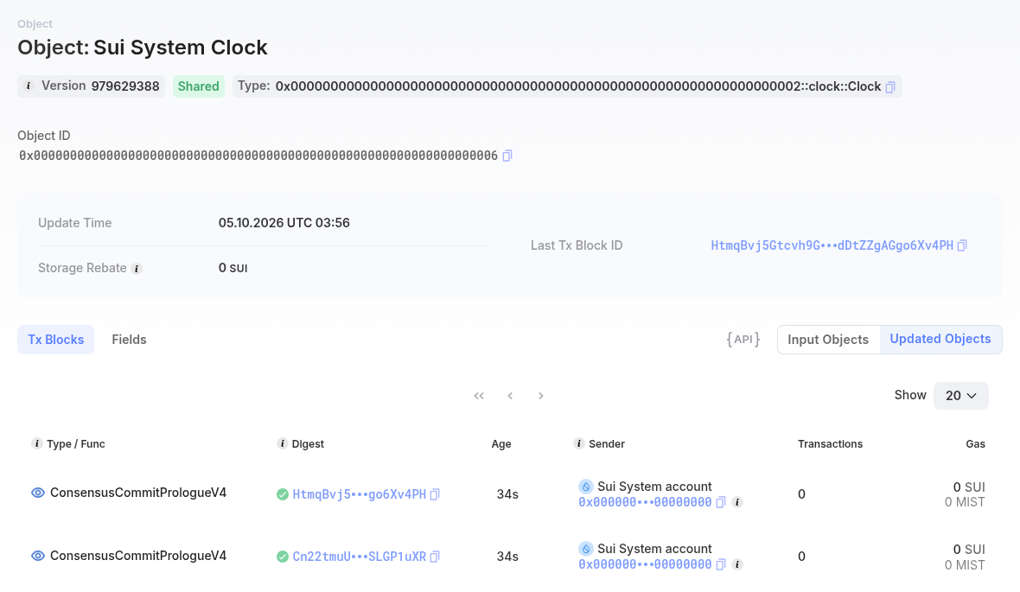The height and width of the screenshot is (592, 1020).
Task: Click the info icon beside Digest header
Action: pos(283,443)
